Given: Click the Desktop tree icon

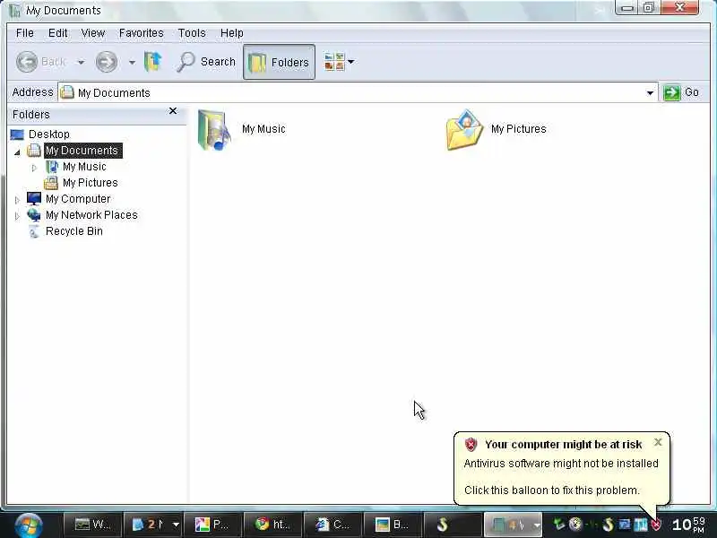Looking at the screenshot, I should [17, 134].
